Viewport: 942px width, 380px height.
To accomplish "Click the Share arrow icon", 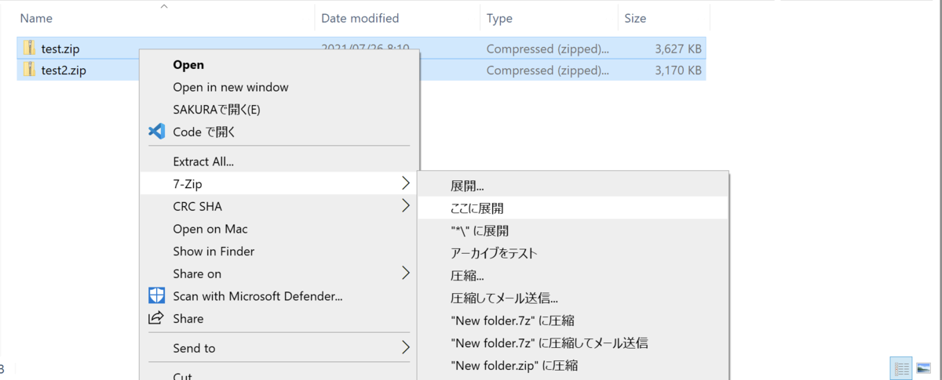I will [156, 318].
